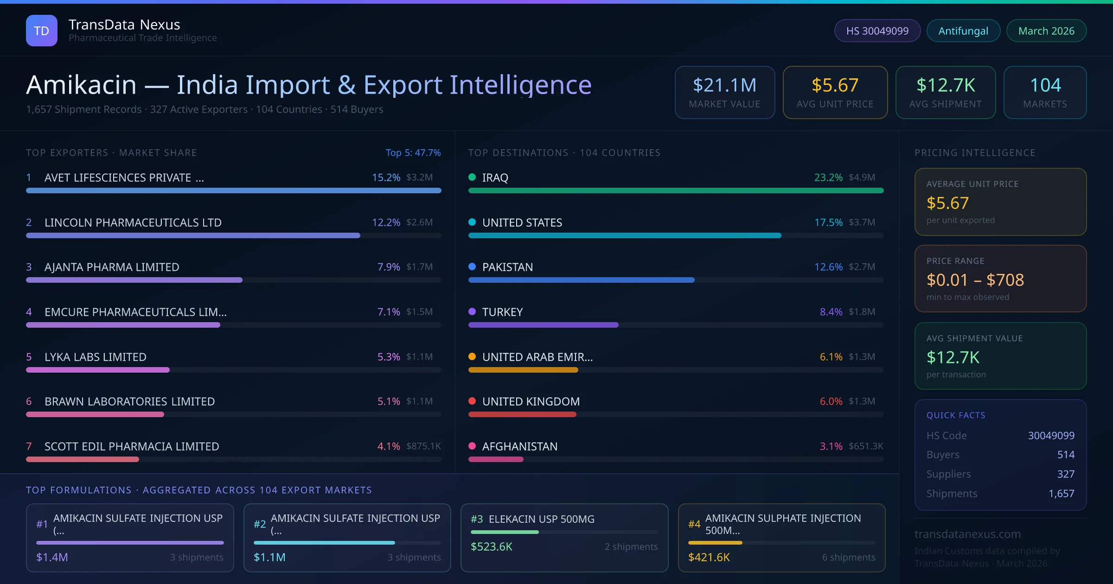The image size is (1113, 584).
Task: Toggle the Antifungal category filter
Action: (963, 30)
